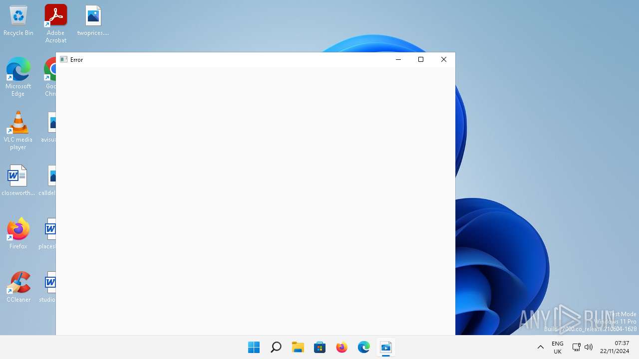Select the twoprices image file icon
The height and width of the screenshot is (359, 639).
coord(93,21)
